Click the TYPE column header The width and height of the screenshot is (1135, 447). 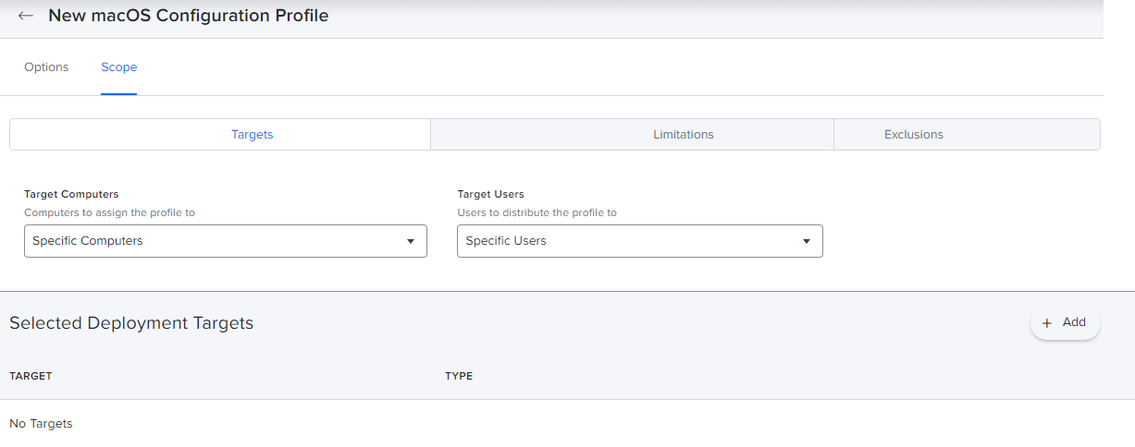coord(459,377)
